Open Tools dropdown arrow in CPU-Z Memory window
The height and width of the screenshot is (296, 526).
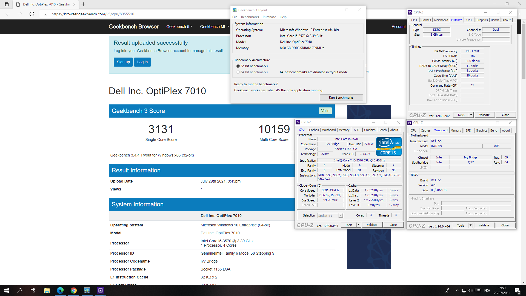coord(471,115)
